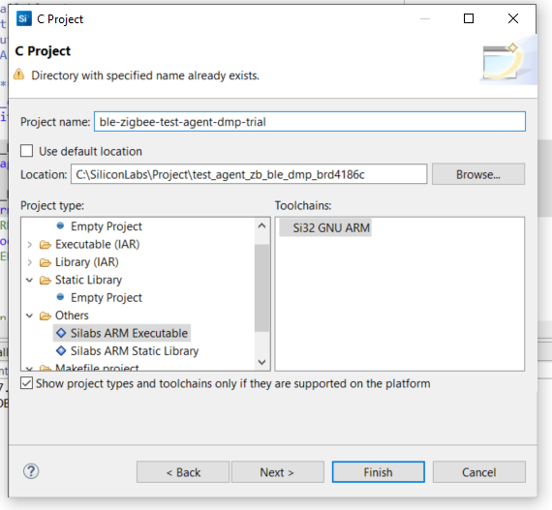This screenshot has height=510, width=552.
Task: Cancel the C Project dialog
Action: point(478,472)
